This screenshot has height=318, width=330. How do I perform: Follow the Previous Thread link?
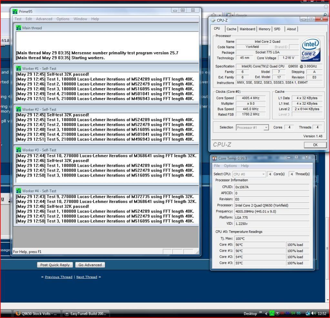pyautogui.click(x=58, y=277)
